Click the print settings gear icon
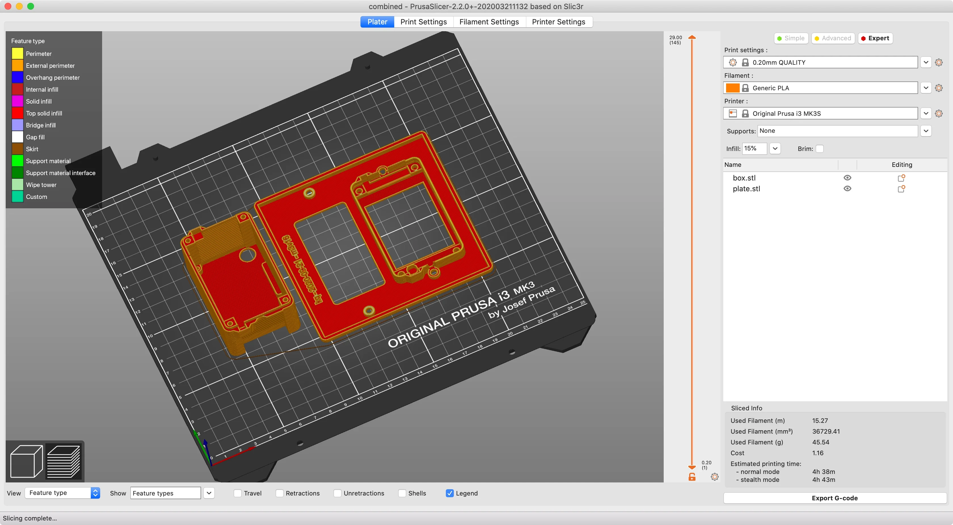 pyautogui.click(x=939, y=62)
